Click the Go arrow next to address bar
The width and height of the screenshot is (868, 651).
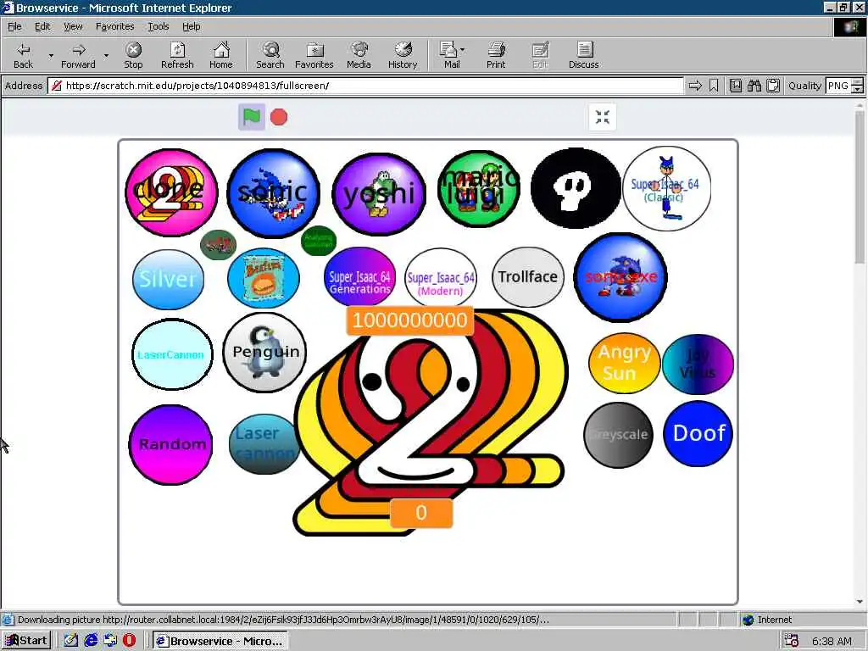[695, 86]
